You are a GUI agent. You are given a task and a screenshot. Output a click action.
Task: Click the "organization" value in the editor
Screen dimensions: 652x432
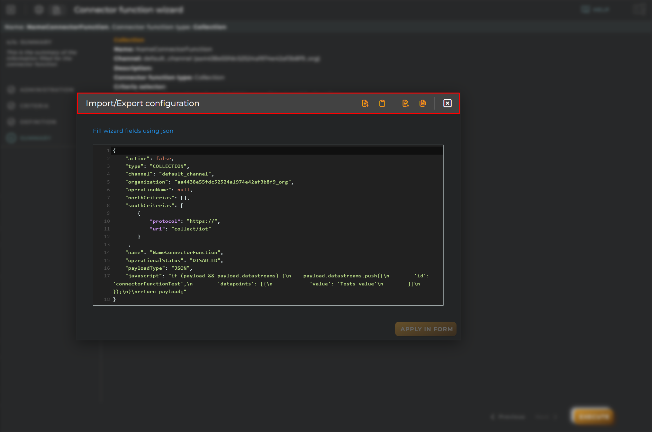tap(233, 182)
